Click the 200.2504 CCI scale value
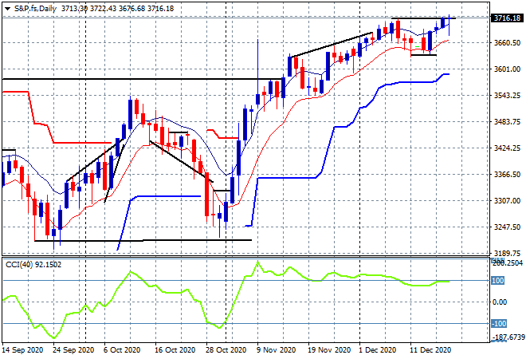 pos(507,262)
